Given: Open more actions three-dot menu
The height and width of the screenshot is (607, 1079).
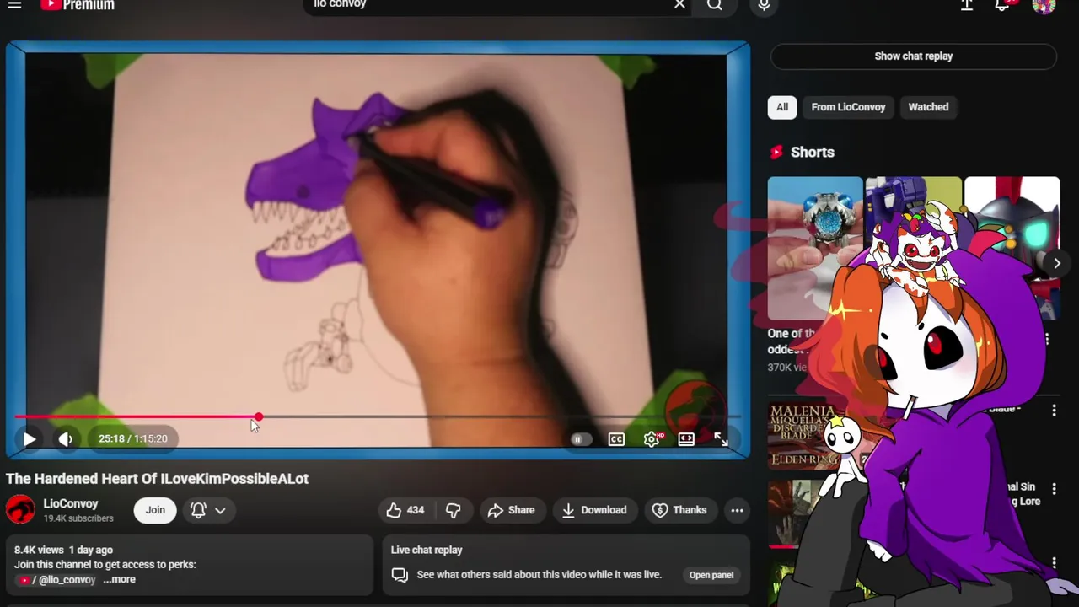Looking at the screenshot, I should tap(737, 510).
